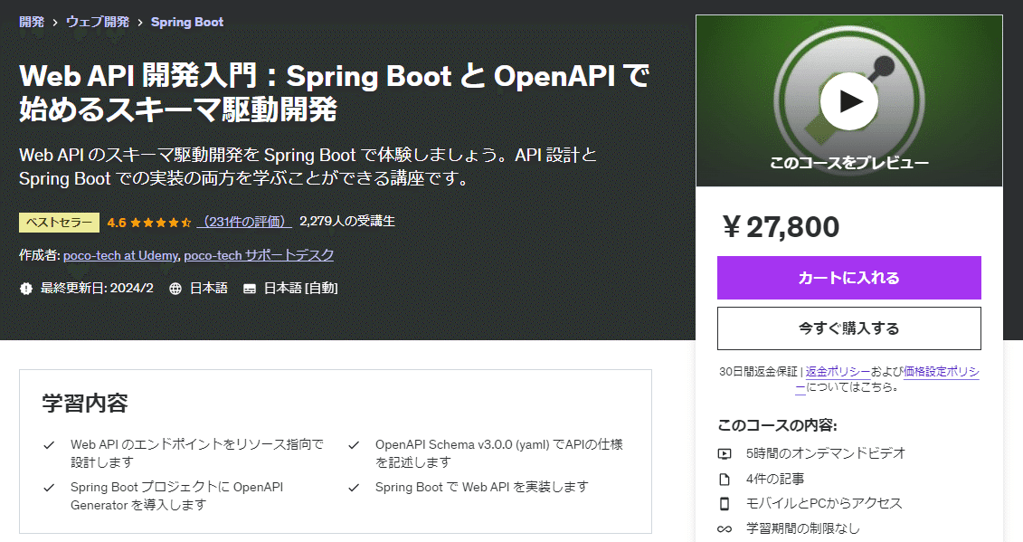The height and width of the screenshot is (542, 1023).
Task: View the 231件の評価 reviews link
Action: [x=246, y=221]
